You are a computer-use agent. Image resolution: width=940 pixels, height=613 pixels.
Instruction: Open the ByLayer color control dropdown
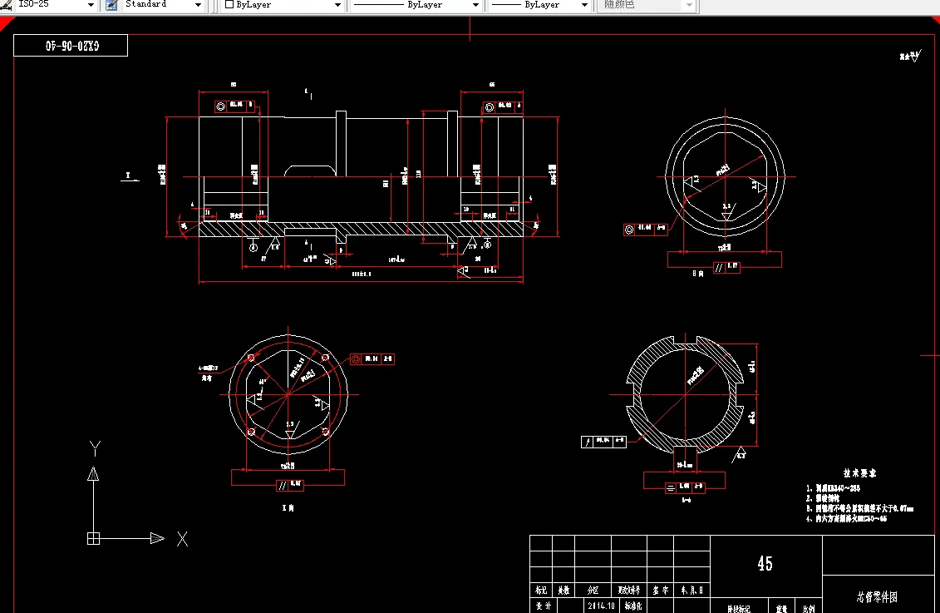(337, 5)
